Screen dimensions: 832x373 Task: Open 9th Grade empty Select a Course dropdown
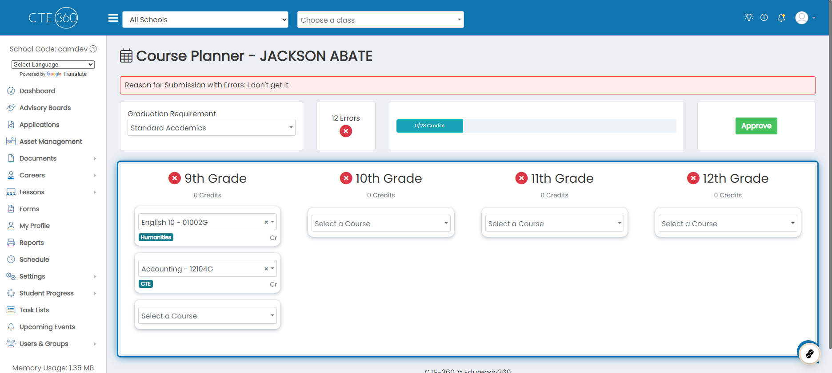point(208,315)
